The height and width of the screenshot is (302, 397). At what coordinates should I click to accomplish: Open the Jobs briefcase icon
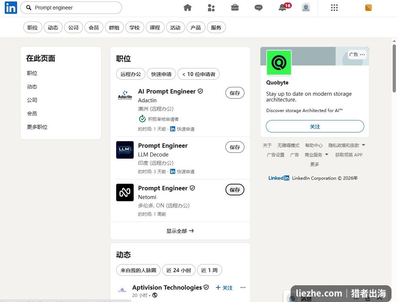click(x=235, y=8)
